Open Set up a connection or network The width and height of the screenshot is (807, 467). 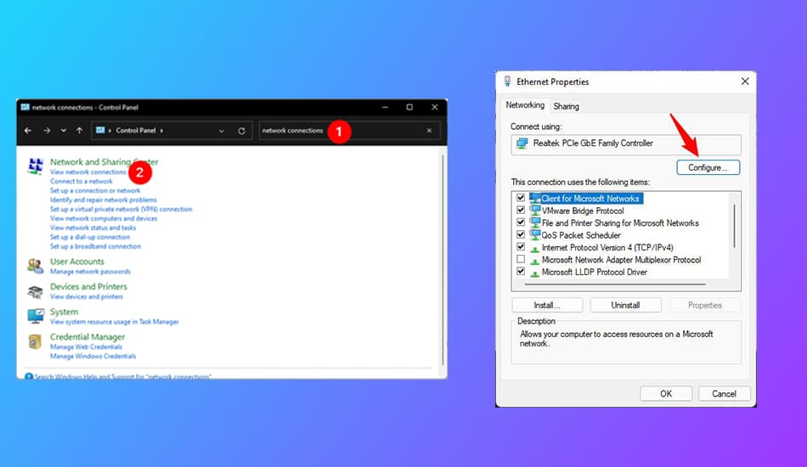pos(94,190)
